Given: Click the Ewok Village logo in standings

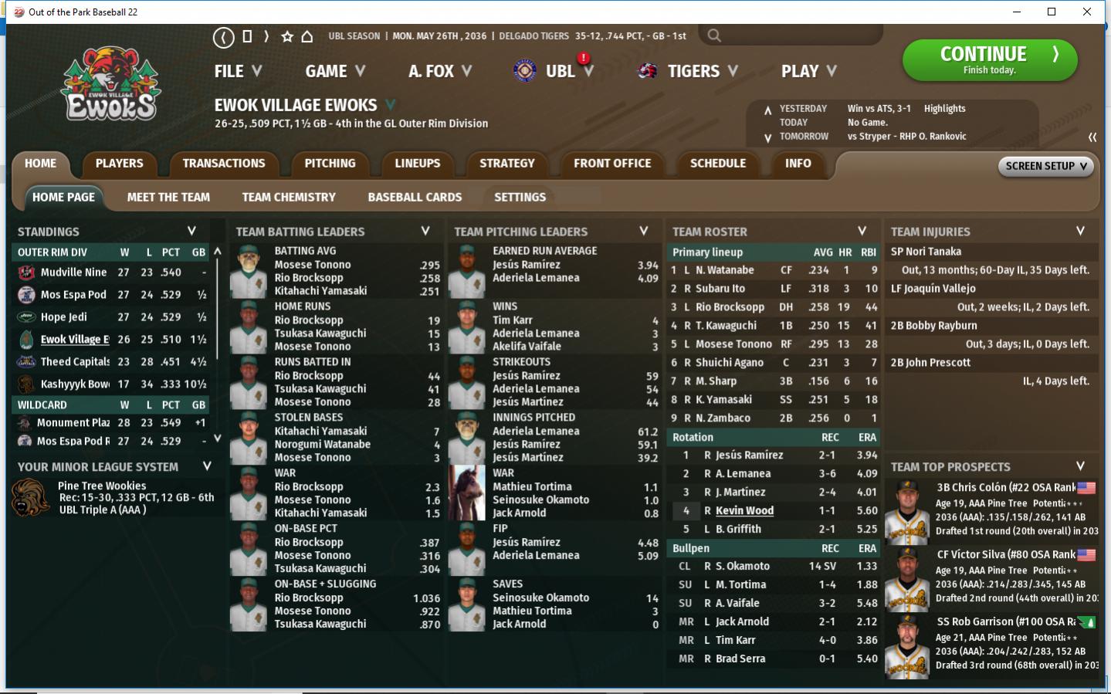Looking at the screenshot, I should click(26, 340).
